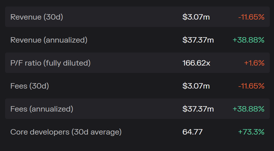Viewport: 274px width, 151px height.
Task: Click empty space in the Fees (annualized) row
Action: pyautogui.click(x=128, y=109)
